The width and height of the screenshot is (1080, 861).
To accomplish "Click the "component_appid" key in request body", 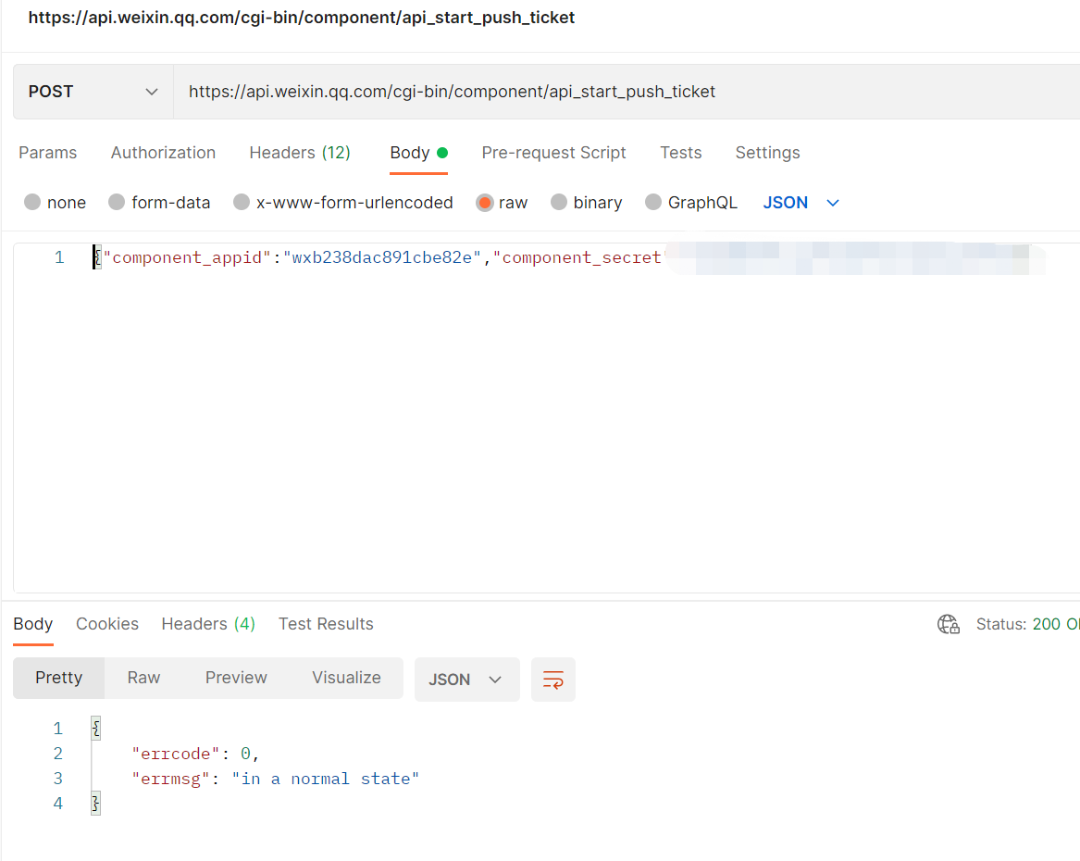I will 187,257.
